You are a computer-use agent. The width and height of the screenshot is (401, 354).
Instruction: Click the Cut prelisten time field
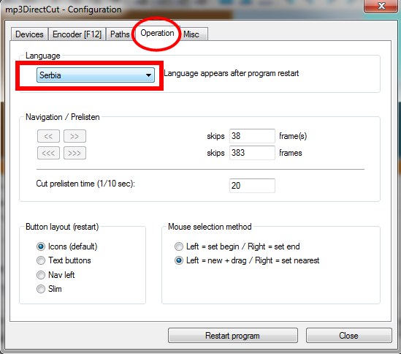click(252, 186)
